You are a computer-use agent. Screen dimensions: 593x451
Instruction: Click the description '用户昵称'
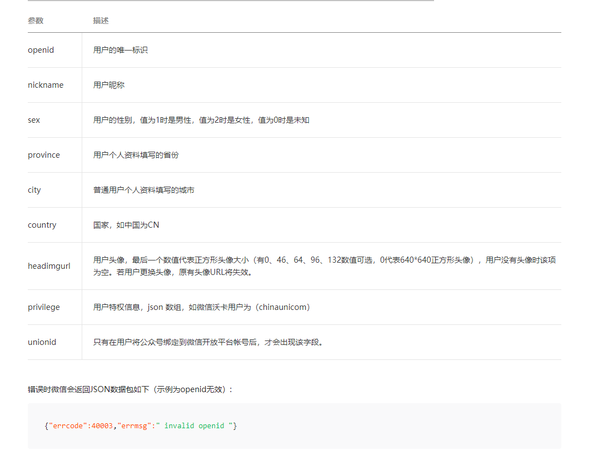tap(109, 85)
